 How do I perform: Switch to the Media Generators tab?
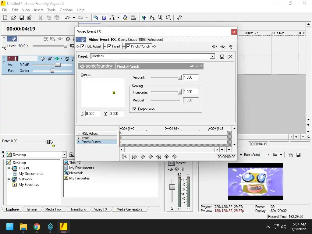129,209
